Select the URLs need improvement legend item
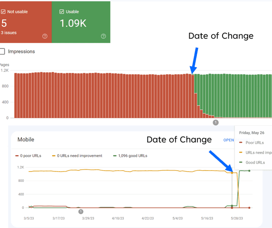This screenshot has width=272, height=228. 77,156
